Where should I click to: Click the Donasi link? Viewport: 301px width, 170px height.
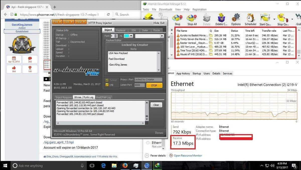159,133
